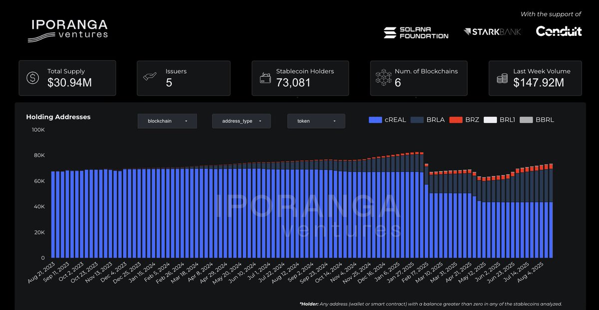Click the wallet icon on Stablecoin Holders card
Screen dimensions: 599x310
(x=266, y=78)
